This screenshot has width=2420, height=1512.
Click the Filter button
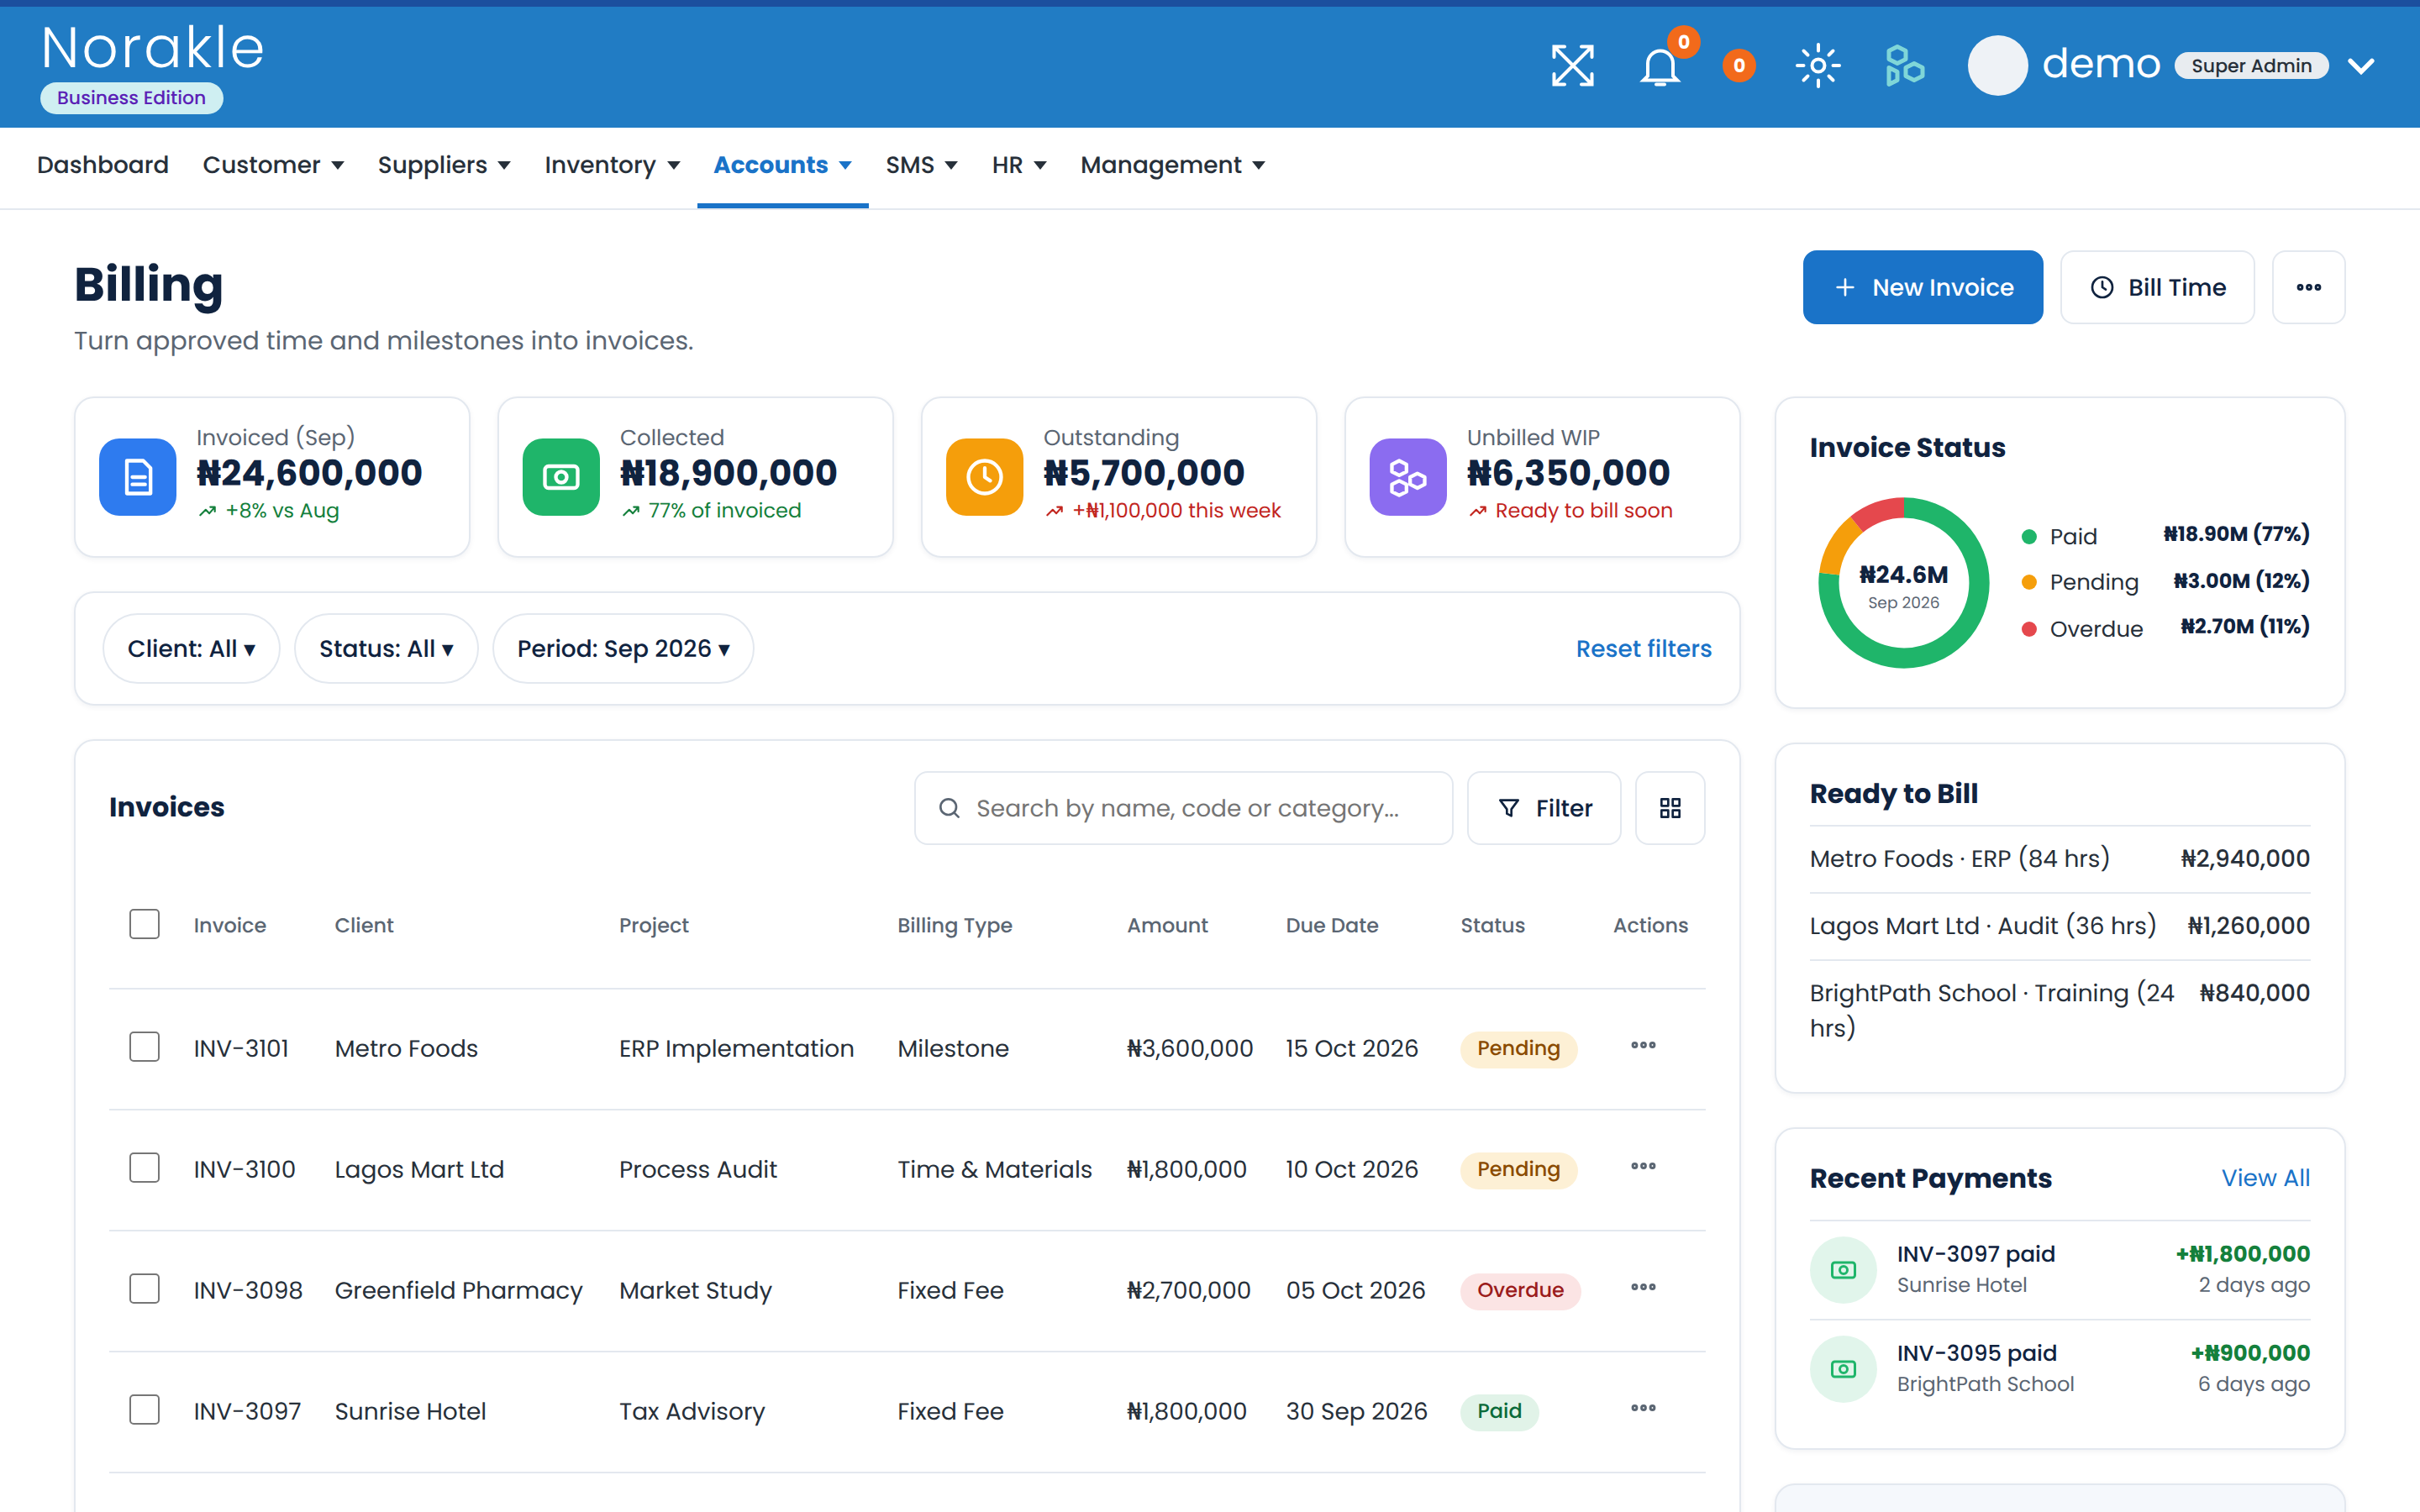click(x=1544, y=808)
